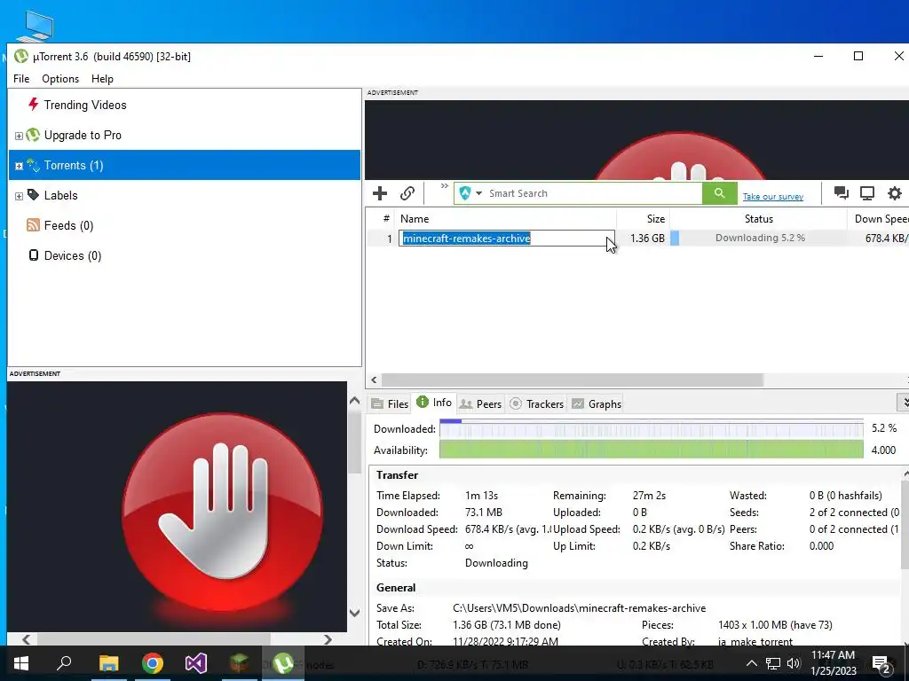
Task: Collapse the detail pane with double-chevron button
Action: (905, 402)
